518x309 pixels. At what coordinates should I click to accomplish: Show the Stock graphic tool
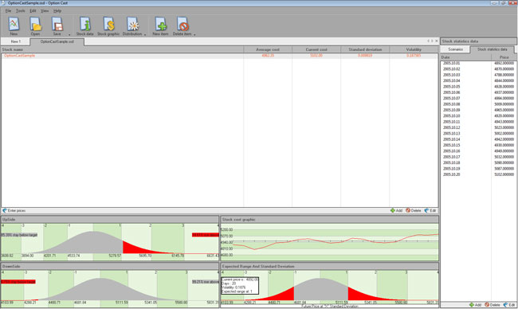coord(108,26)
